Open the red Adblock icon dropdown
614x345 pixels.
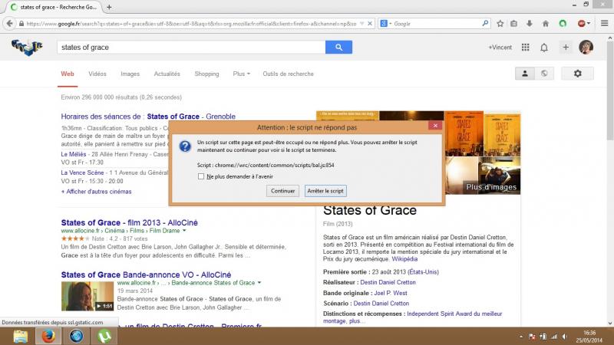click(x=584, y=24)
